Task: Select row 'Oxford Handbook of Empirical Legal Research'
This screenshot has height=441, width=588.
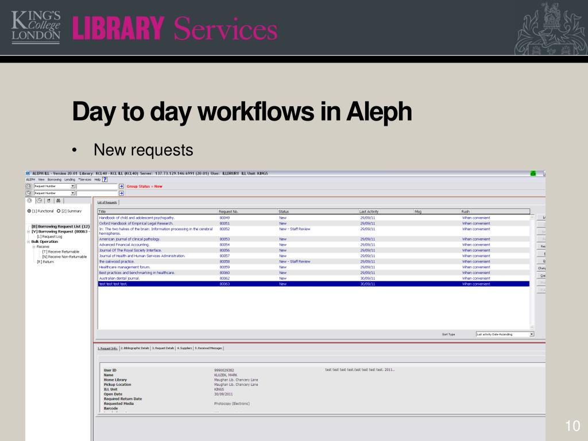Action: click(x=314, y=223)
